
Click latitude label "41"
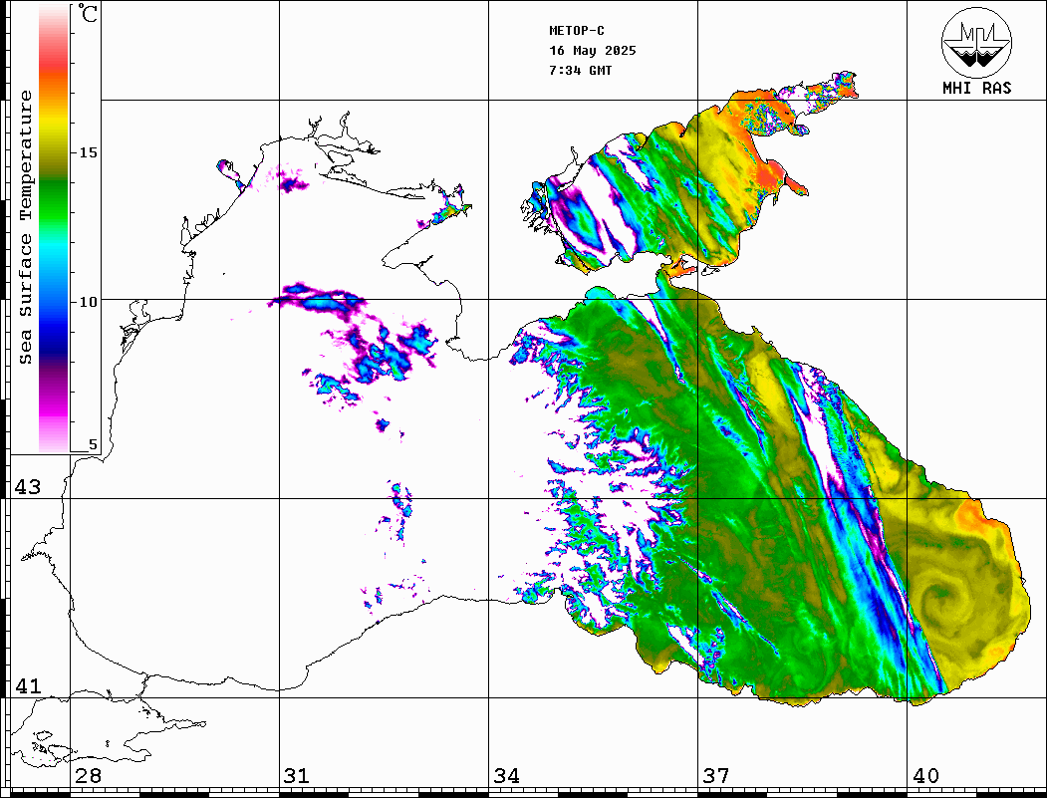28,685
